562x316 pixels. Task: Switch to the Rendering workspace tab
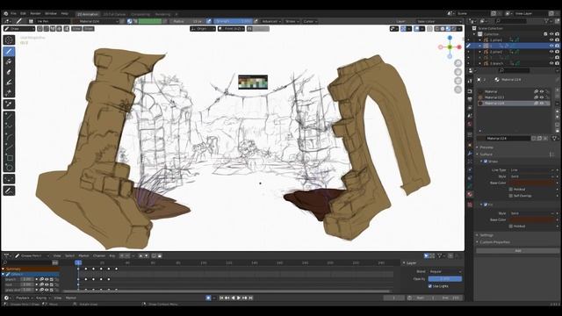[162, 14]
